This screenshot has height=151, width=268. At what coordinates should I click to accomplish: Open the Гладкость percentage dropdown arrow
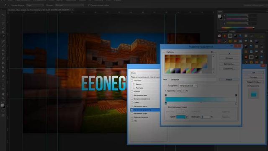click(183, 91)
